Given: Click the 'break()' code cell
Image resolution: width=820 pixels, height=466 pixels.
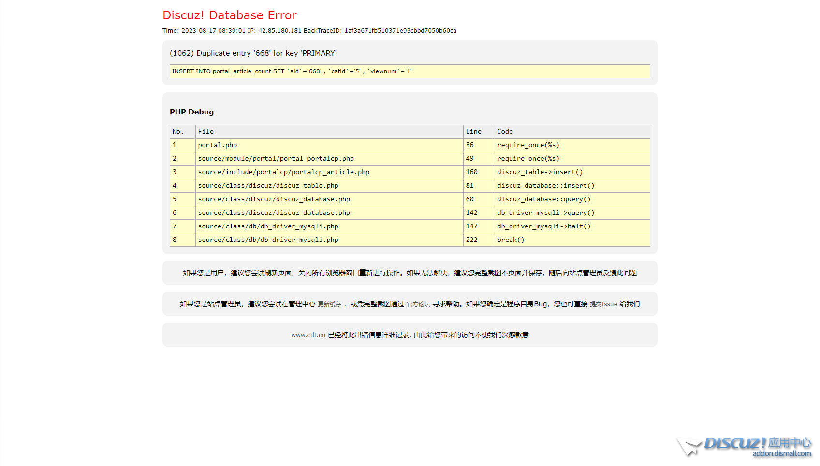Looking at the screenshot, I should point(572,240).
